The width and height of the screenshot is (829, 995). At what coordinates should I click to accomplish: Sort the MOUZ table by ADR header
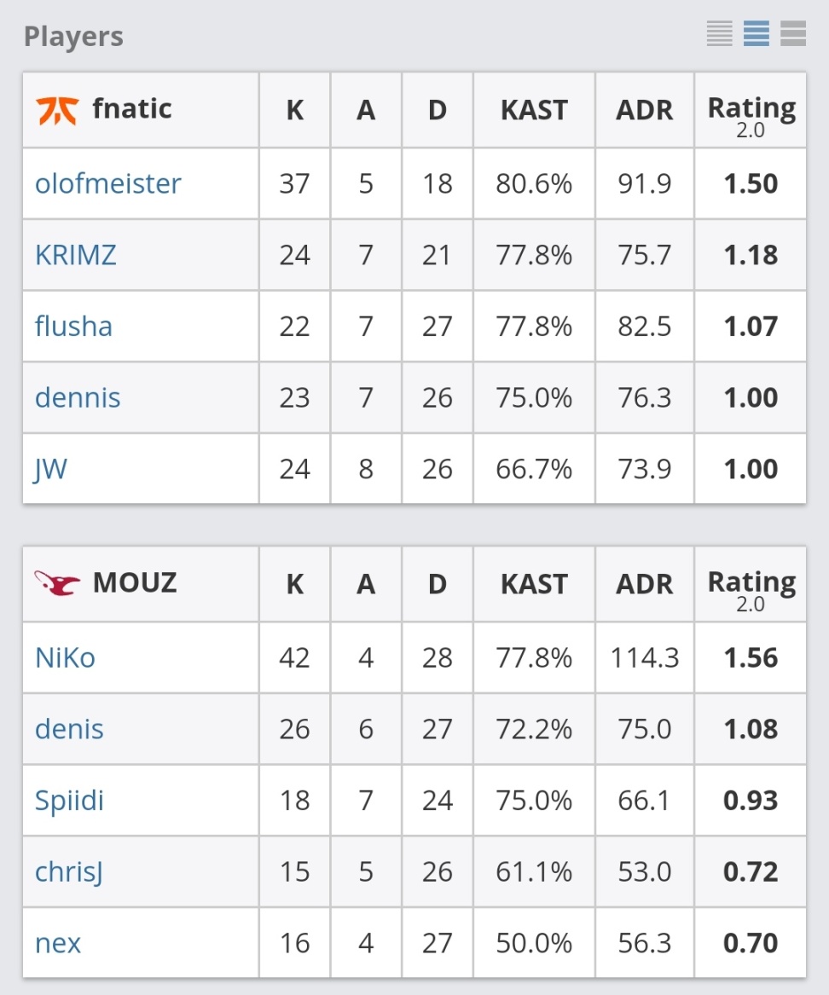(644, 584)
